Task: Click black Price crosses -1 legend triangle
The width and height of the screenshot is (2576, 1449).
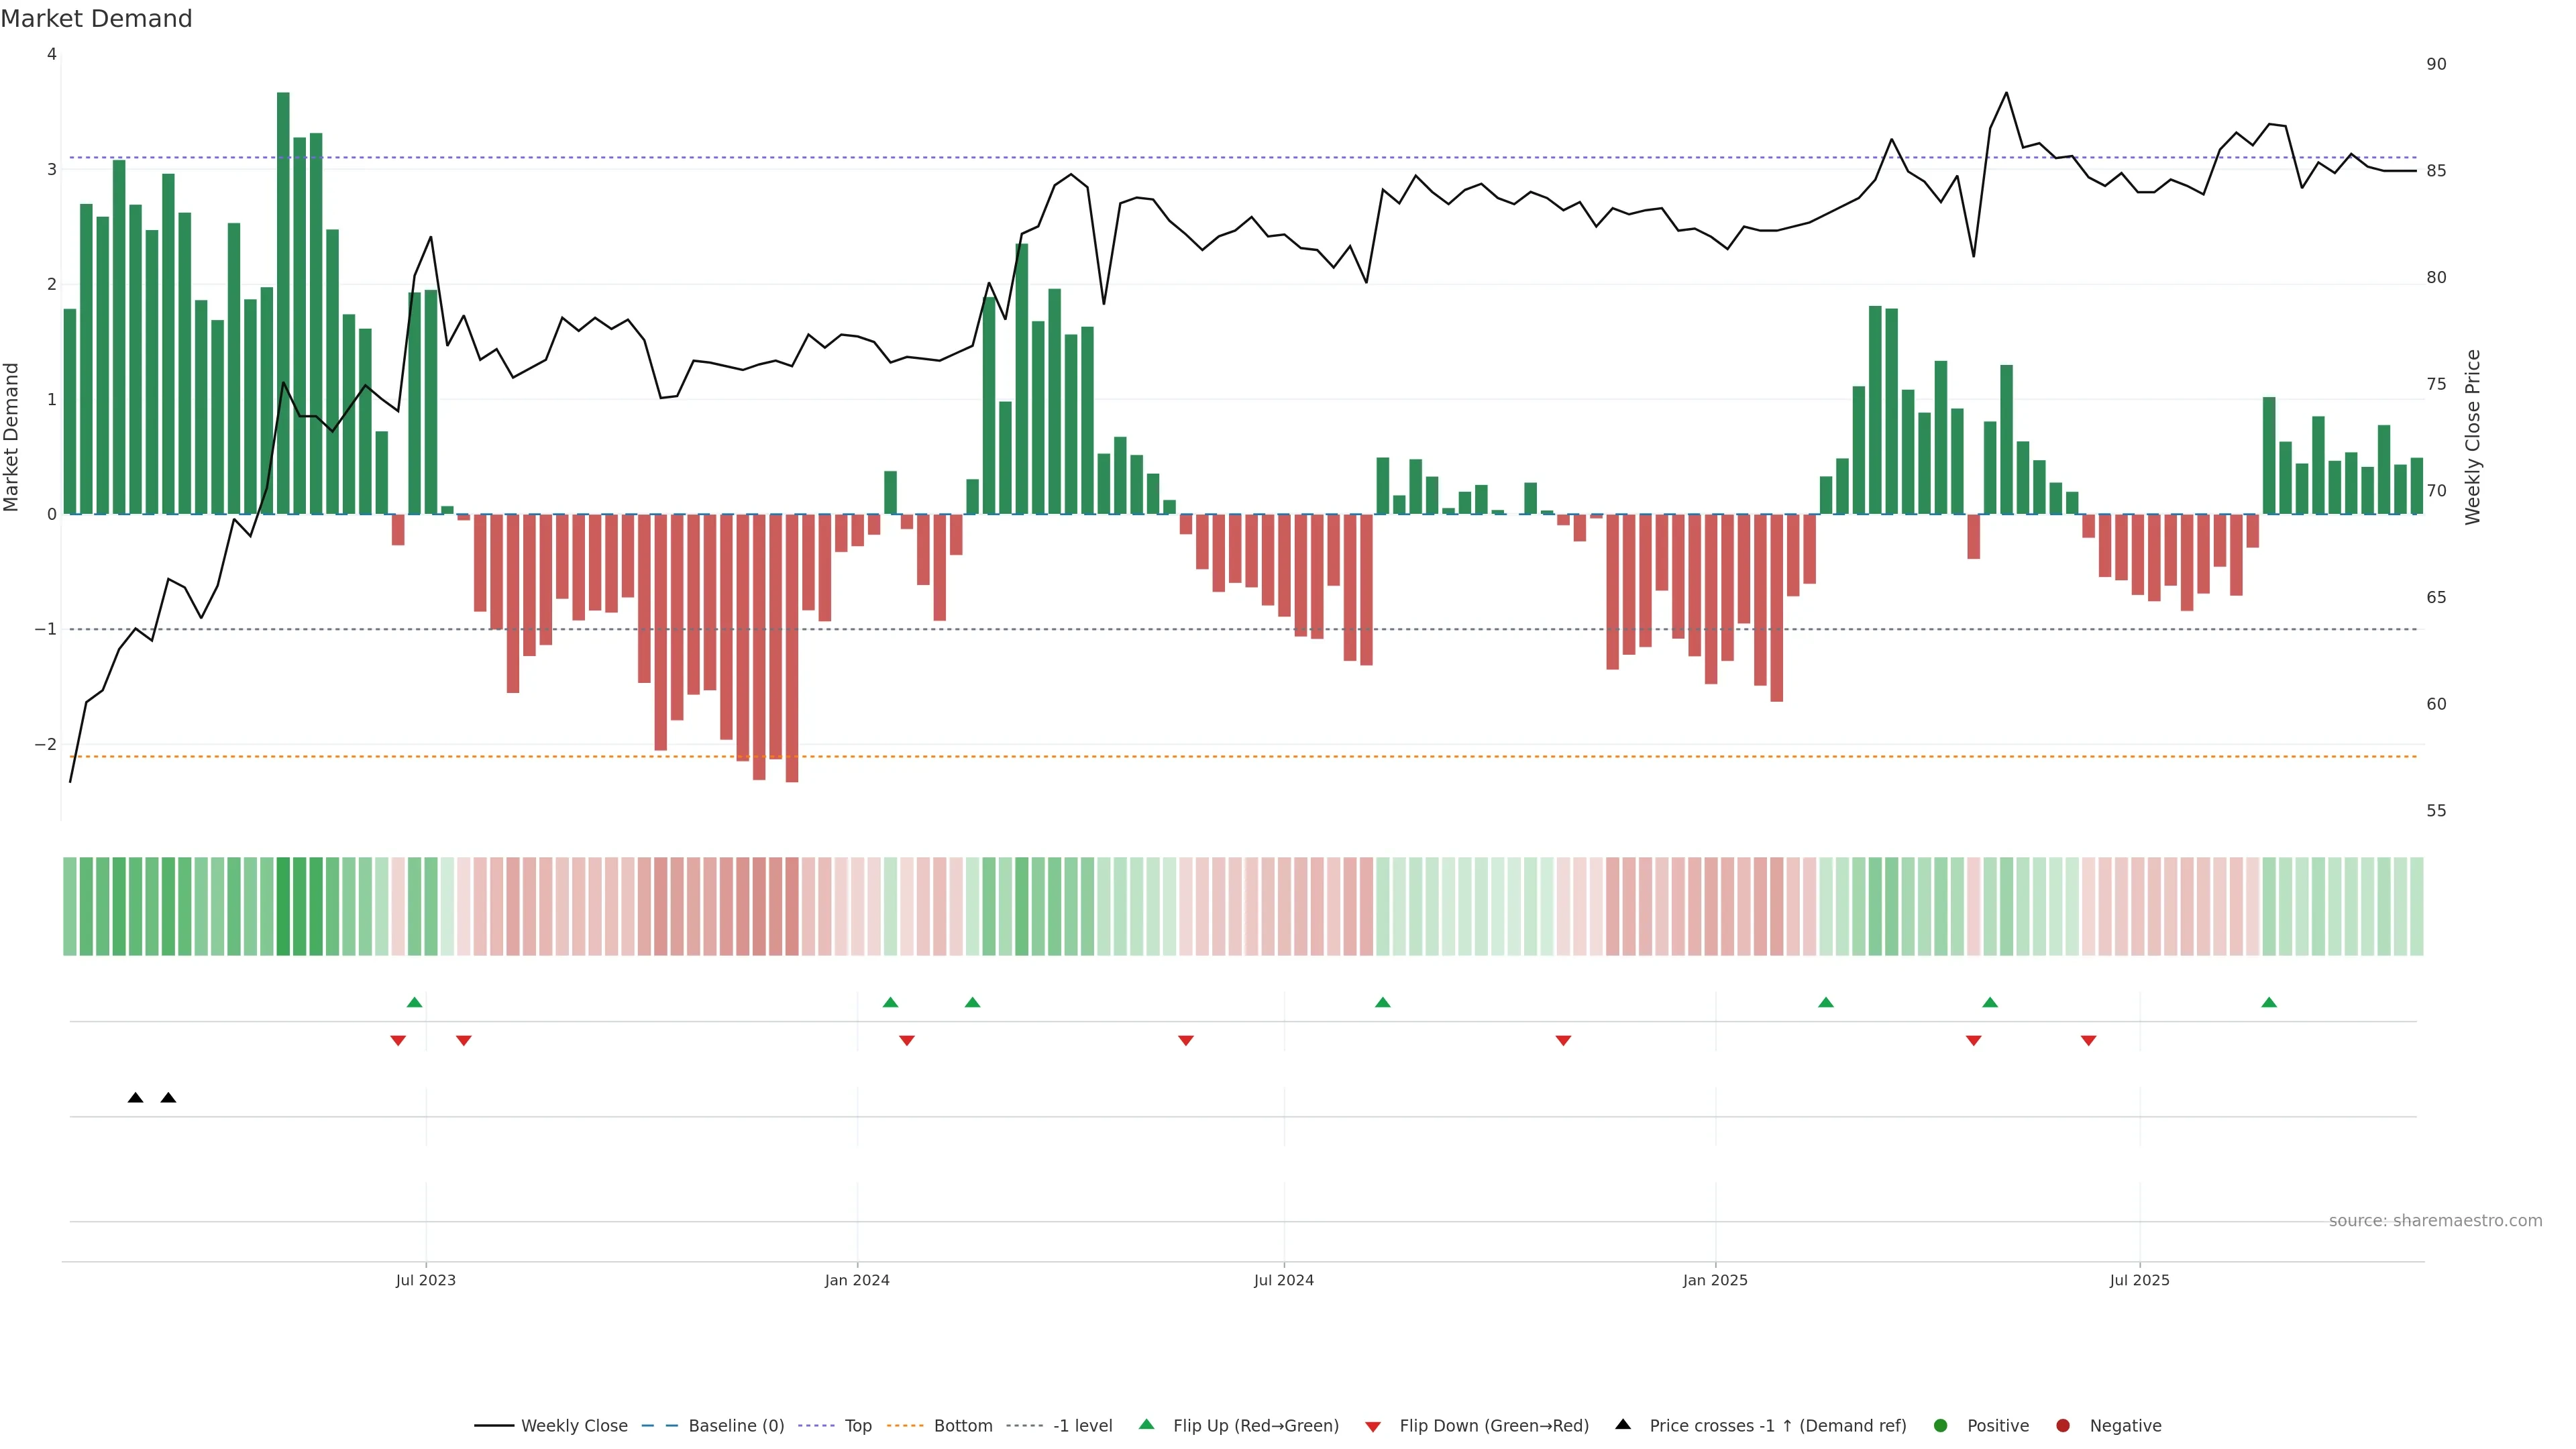Action: click(x=1623, y=1424)
